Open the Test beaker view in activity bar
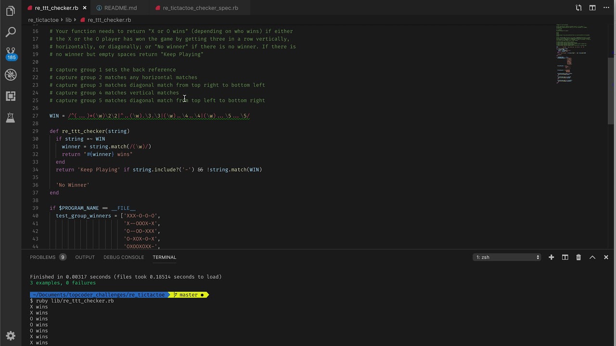This screenshot has height=346, width=616. tap(10, 117)
